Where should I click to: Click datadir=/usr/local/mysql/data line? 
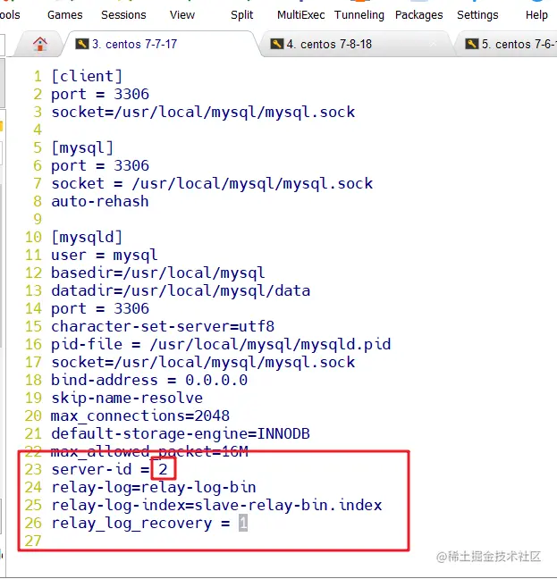[181, 291]
